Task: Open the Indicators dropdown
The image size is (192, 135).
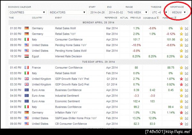Action: [68, 12]
